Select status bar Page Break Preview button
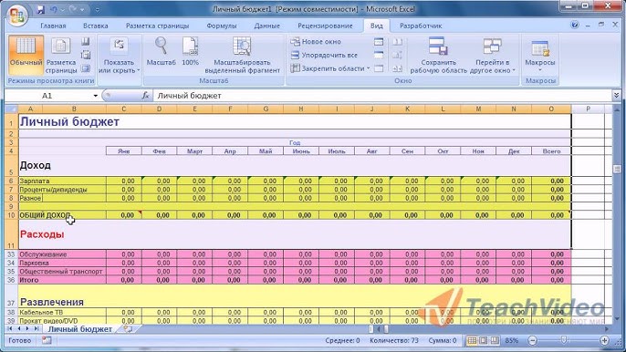The image size is (626, 352). [495, 340]
